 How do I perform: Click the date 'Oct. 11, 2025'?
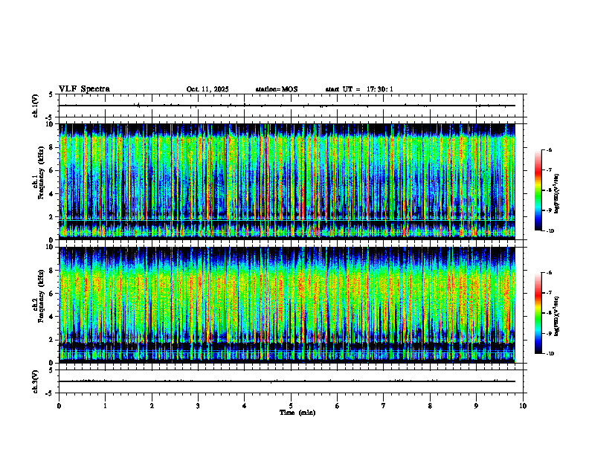(x=207, y=89)
